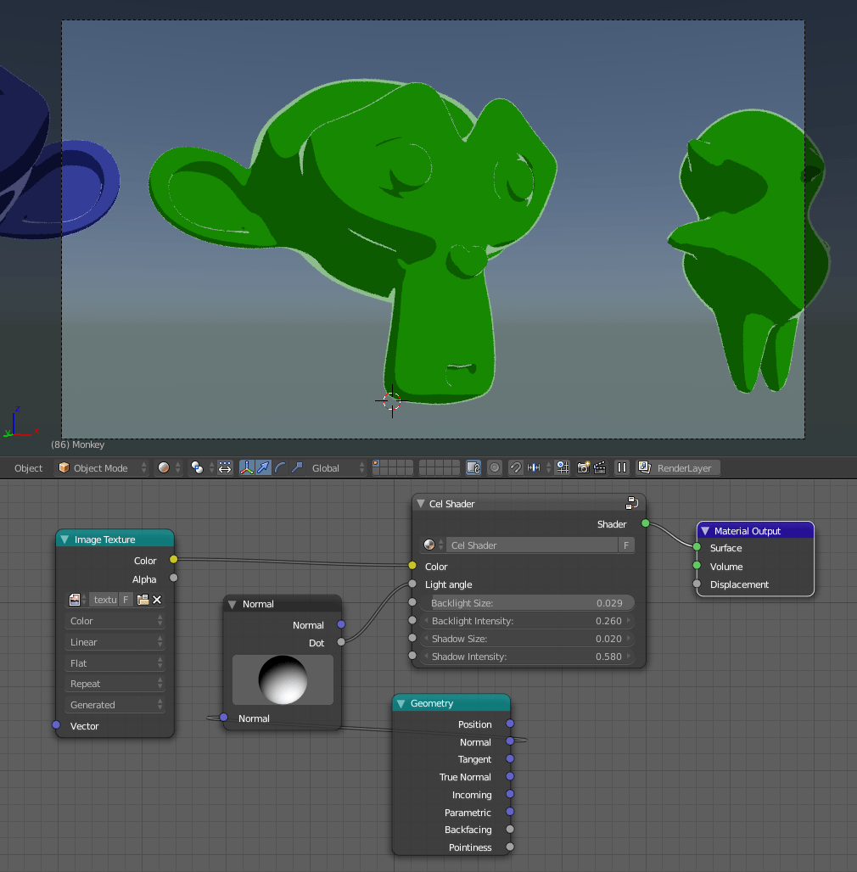Click the render camera icon in the header
This screenshot has height=872, width=857.
582,467
